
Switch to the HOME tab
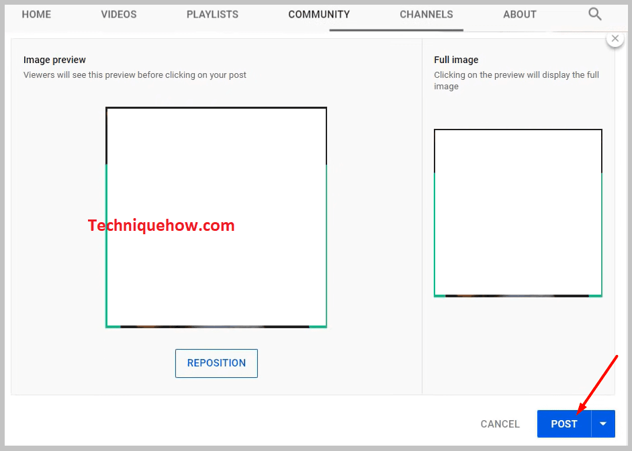coord(36,15)
